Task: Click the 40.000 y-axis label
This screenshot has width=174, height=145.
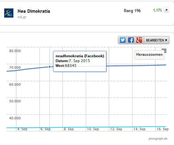Action: [15, 118]
